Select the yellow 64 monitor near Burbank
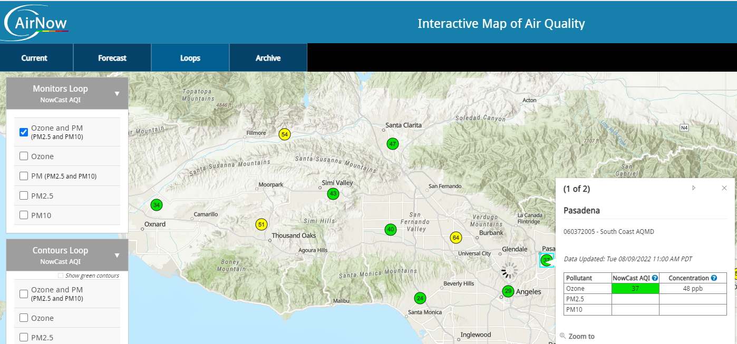This screenshot has width=737, height=344. coord(456,238)
